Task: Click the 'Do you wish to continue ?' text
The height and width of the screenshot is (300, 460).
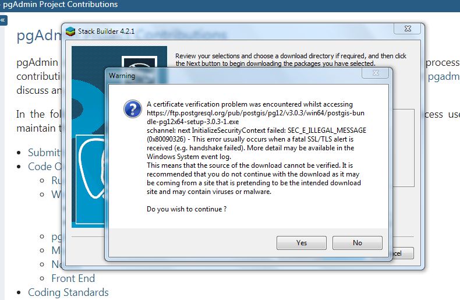Action: pyautogui.click(x=186, y=209)
